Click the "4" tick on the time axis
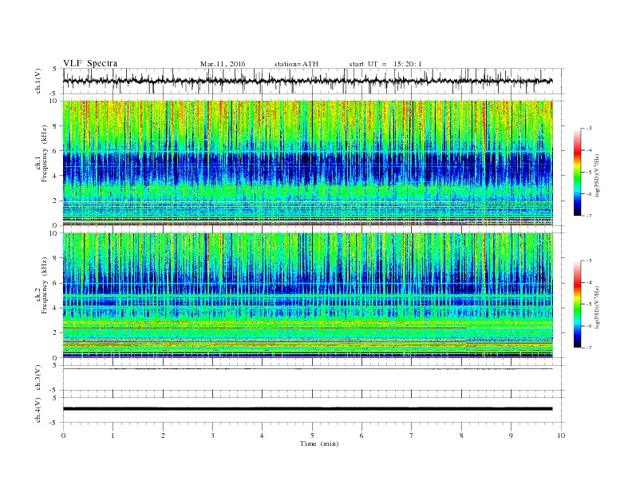 [262, 435]
